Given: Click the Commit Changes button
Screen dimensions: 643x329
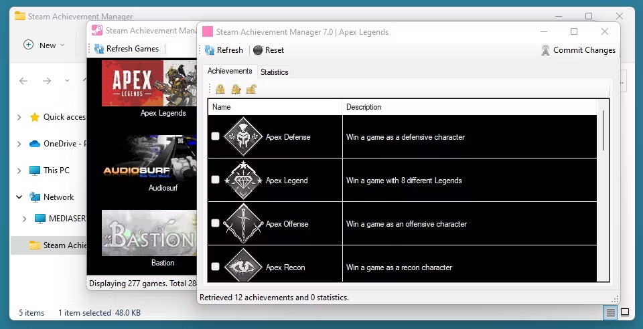Looking at the screenshot, I should click(x=578, y=50).
